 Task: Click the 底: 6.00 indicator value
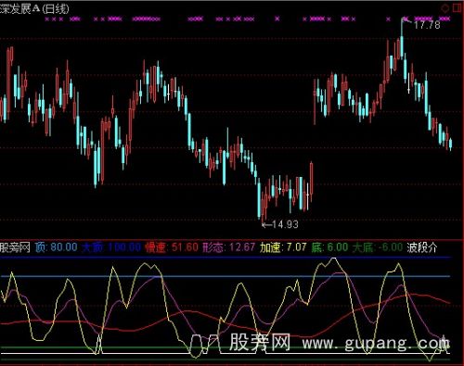pos(329,247)
